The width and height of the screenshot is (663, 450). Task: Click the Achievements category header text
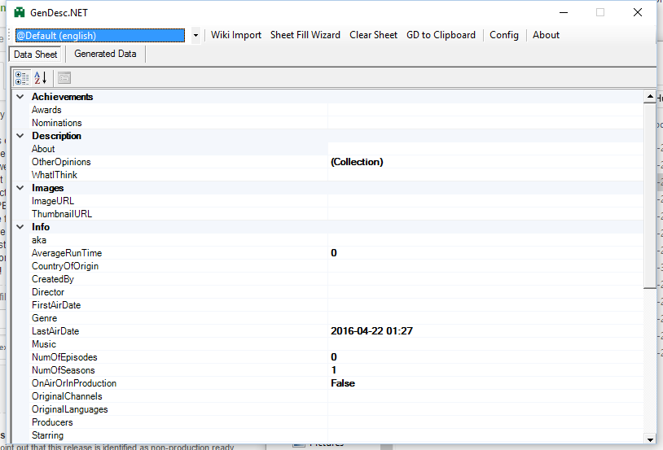[x=62, y=97]
